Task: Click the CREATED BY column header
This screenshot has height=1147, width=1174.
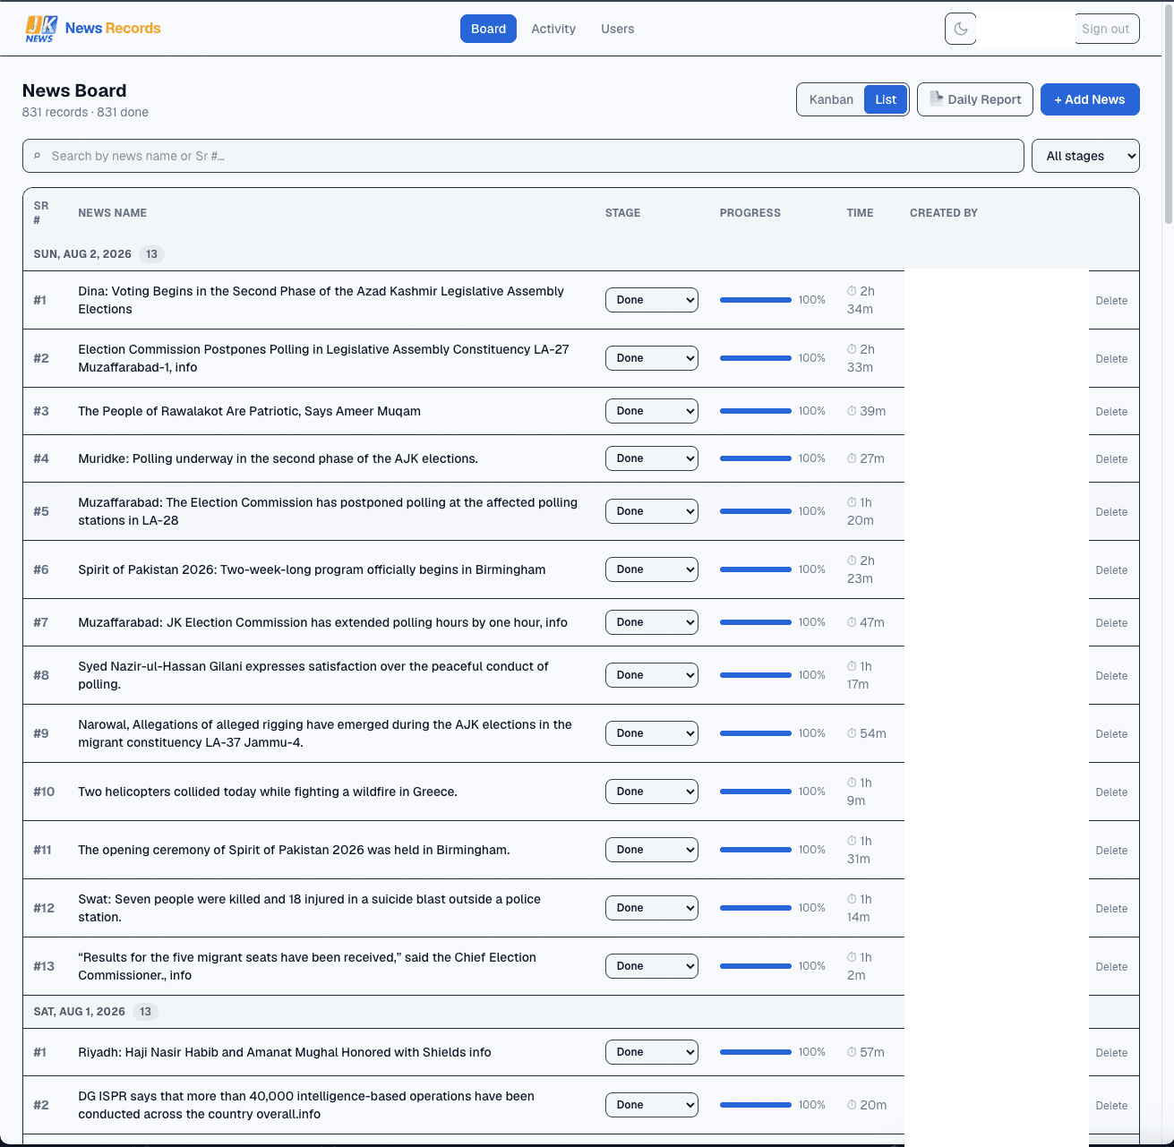Action: coord(944,213)
